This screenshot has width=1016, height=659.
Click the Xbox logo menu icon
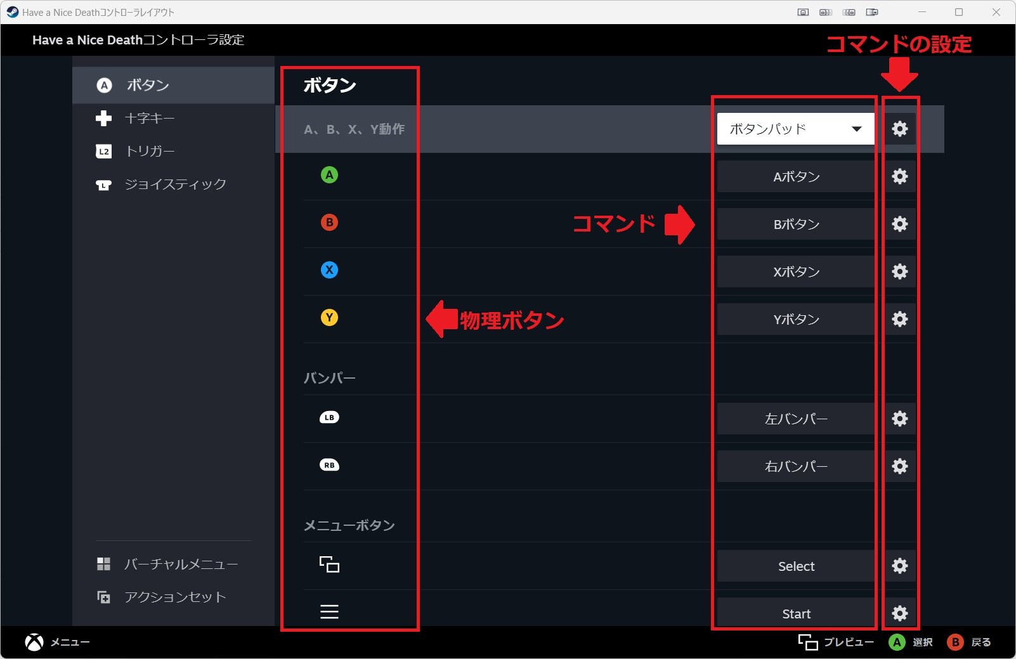pos(34,643)
